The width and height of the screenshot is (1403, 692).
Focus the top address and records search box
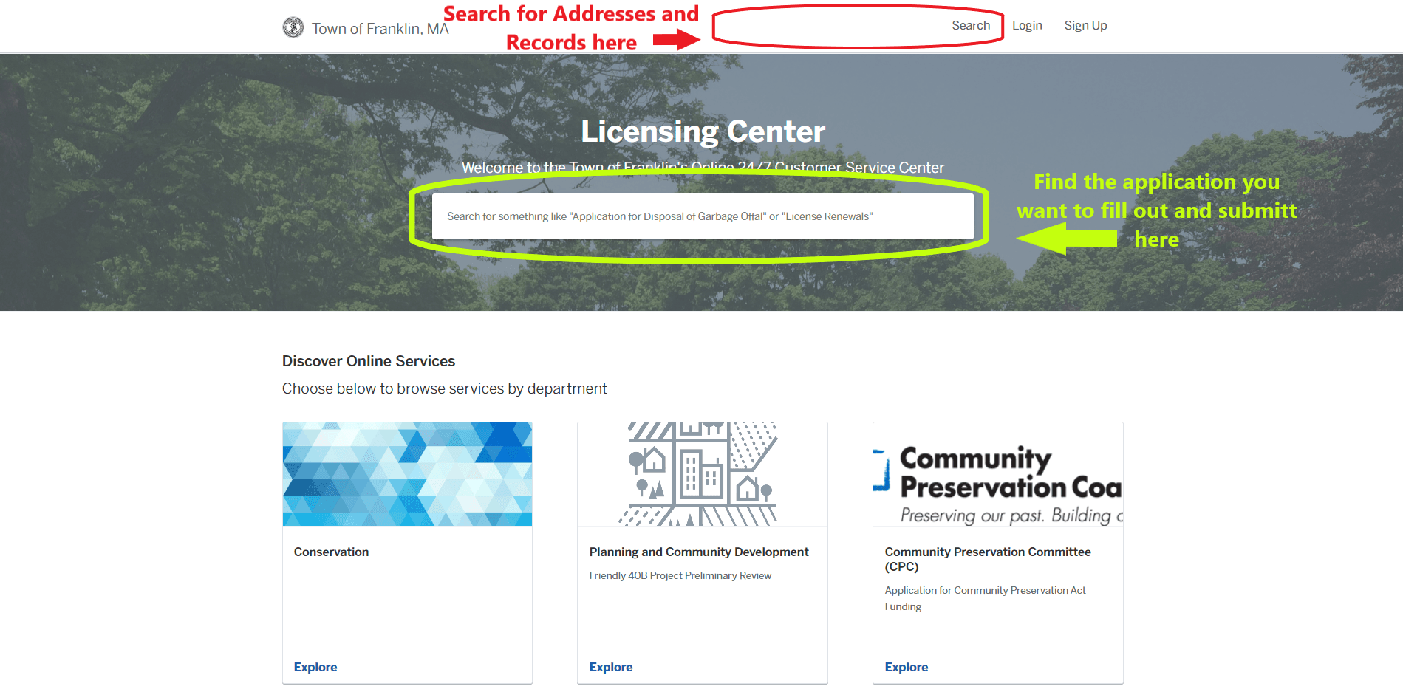pos(835,26)
